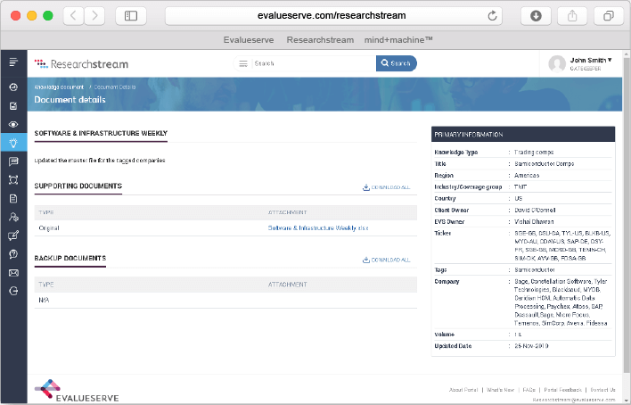Open the Evalueserve favorites bar item
Viewport: 631px width, 405px height.
coord(249,40)
